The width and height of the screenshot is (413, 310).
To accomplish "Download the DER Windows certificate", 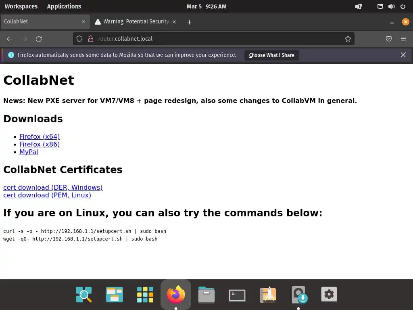I will (53, 187).
